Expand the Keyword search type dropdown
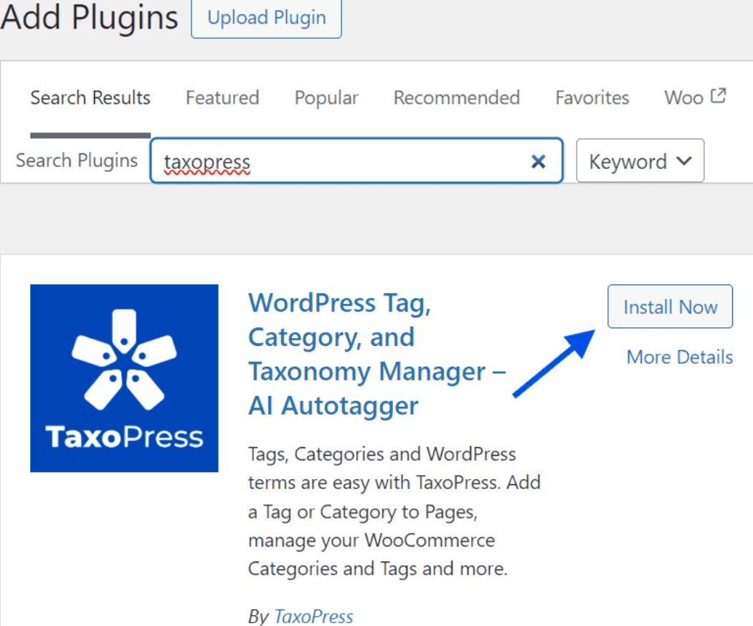This screenshot has width=753, height=626. point(640,161)
